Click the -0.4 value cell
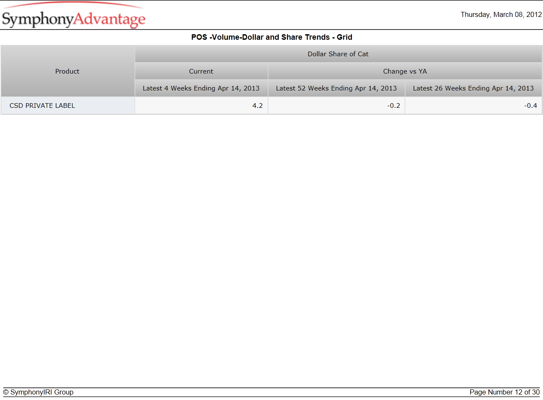543x400 pixels. [x=474, y=106]
